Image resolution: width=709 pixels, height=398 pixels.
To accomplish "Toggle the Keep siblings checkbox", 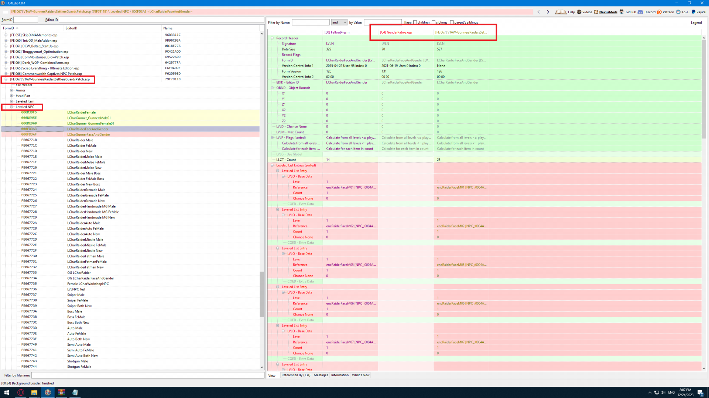I will [434, 22].
